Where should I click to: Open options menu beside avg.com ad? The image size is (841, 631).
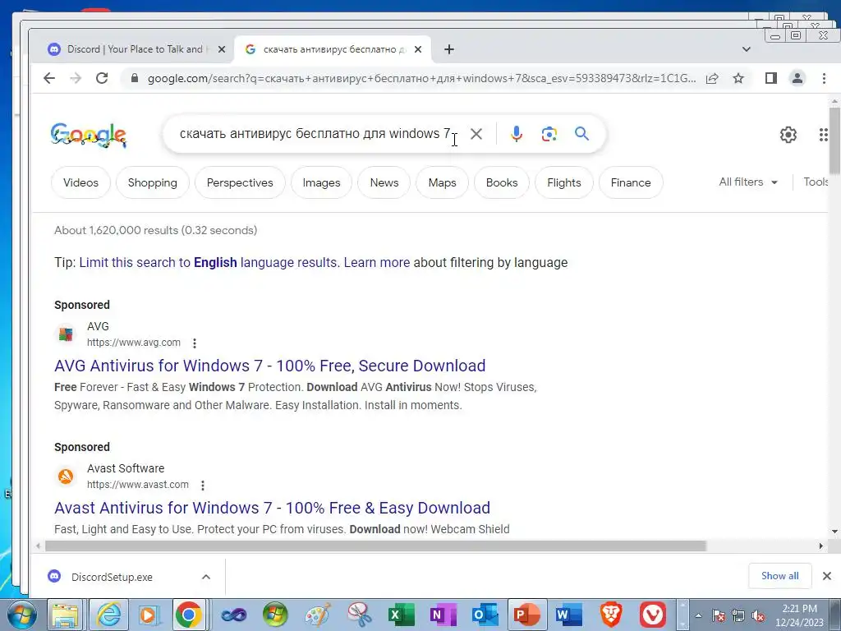195,343
